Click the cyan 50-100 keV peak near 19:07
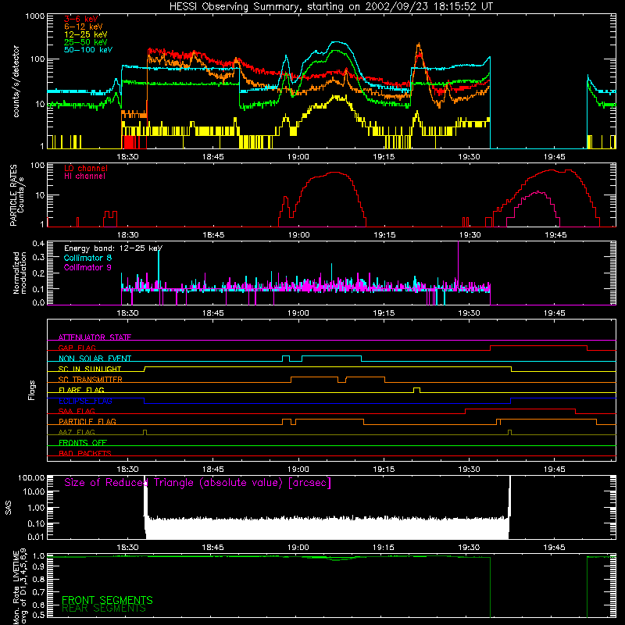The width and height of the screenshot is (625, 625). [337, 42]
